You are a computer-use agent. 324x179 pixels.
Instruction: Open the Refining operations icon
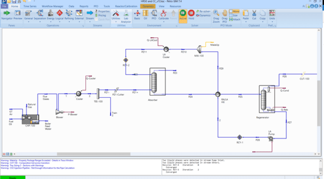[x=69, y=13]
